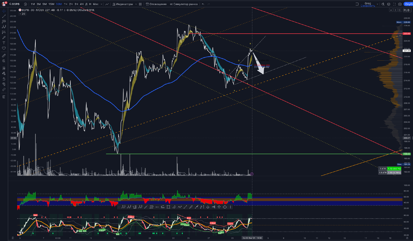Select the Text annotation tool
The width and height of the screenshot is (413, 241).
[x=4, y=43]
